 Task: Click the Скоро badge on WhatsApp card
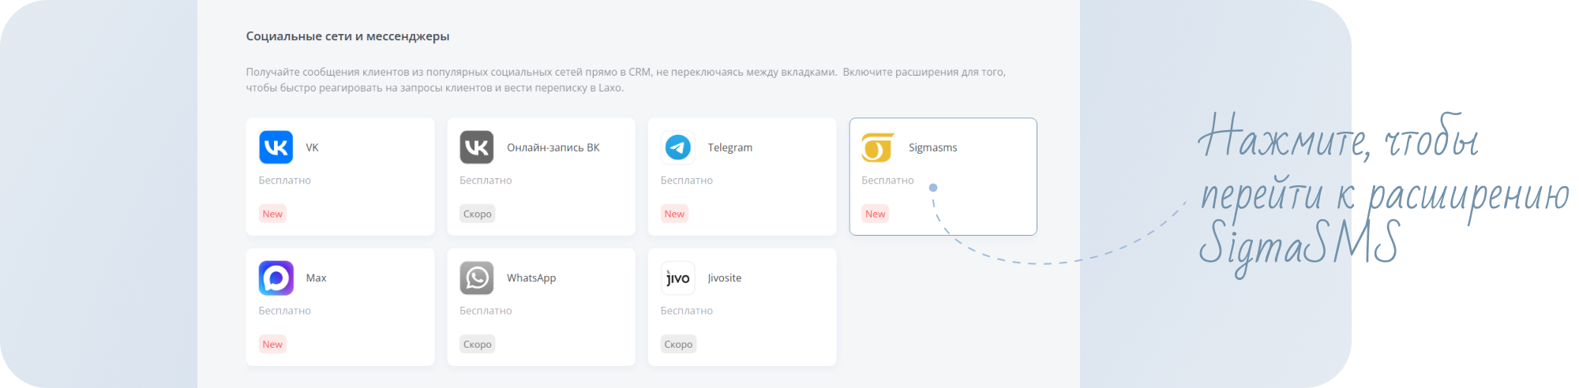(x=477, y=345)
